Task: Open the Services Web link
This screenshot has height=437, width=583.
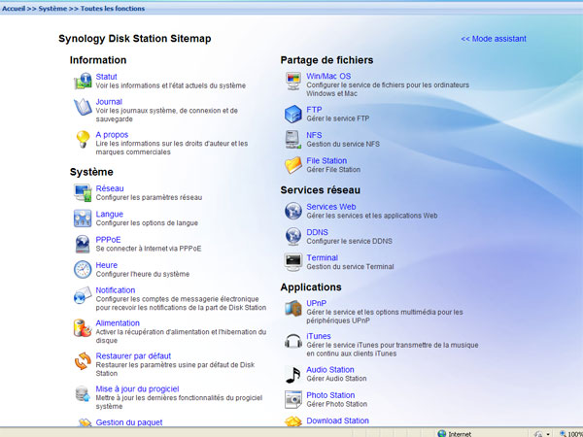Action: click(x=331, y=207)
